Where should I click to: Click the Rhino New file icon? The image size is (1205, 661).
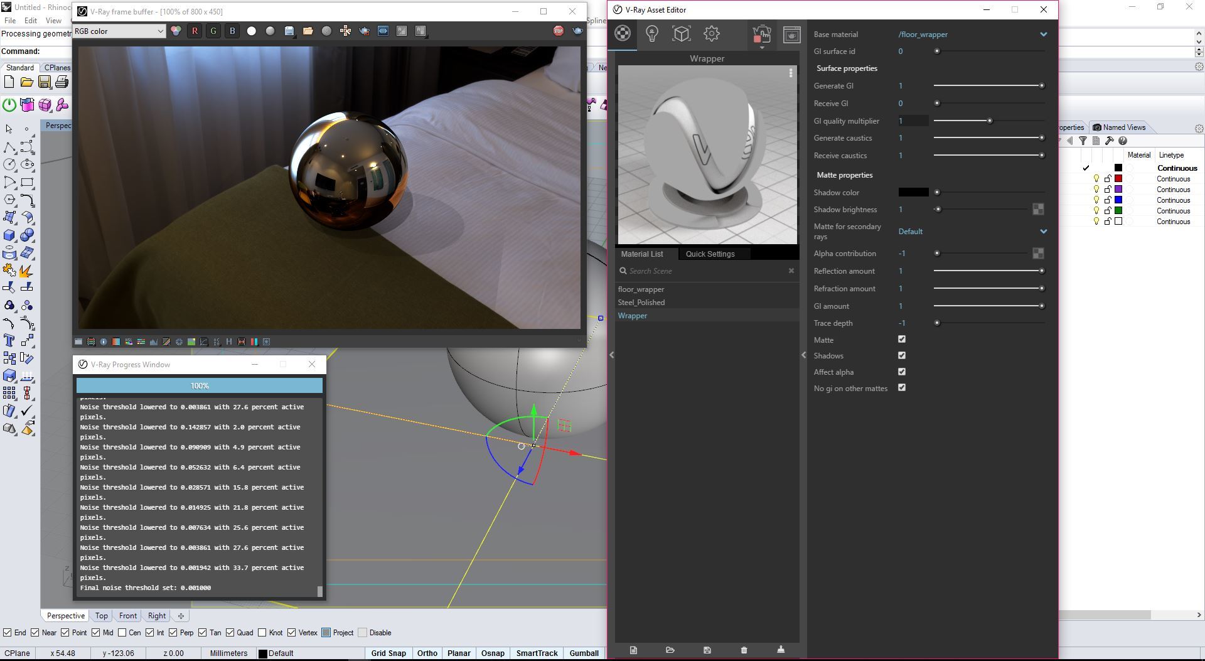coord(9,82)
